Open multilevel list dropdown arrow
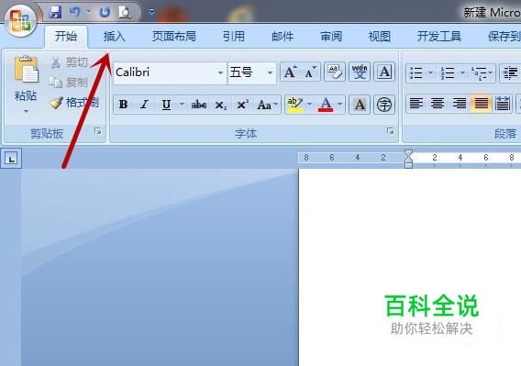Viewport: 521px width, 366px height. click(491, 72)
